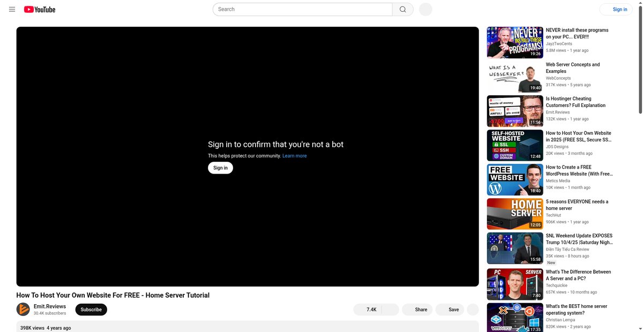Focus the Search input field
643x332 pixels.
[x=303, y=9]
